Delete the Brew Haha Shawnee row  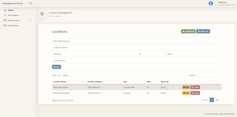click(x=195, y=93)
